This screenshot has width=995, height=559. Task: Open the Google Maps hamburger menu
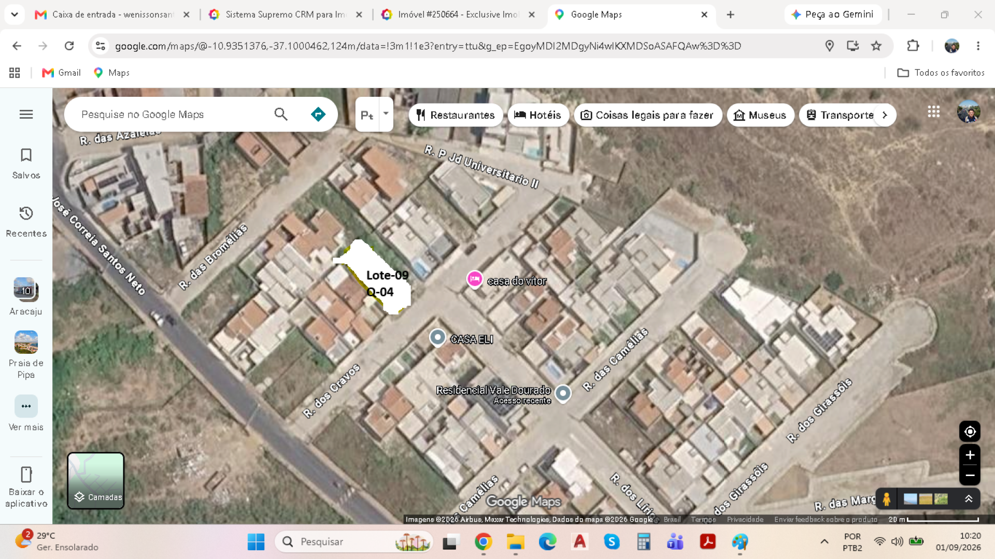pyautogui.click(x=26, y=114)
